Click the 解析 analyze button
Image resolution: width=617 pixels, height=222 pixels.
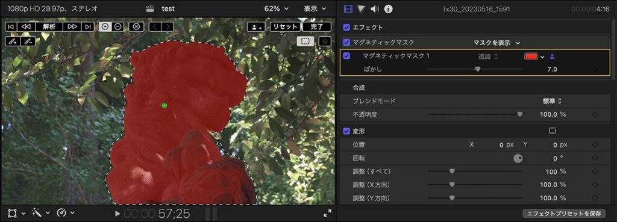49,26
